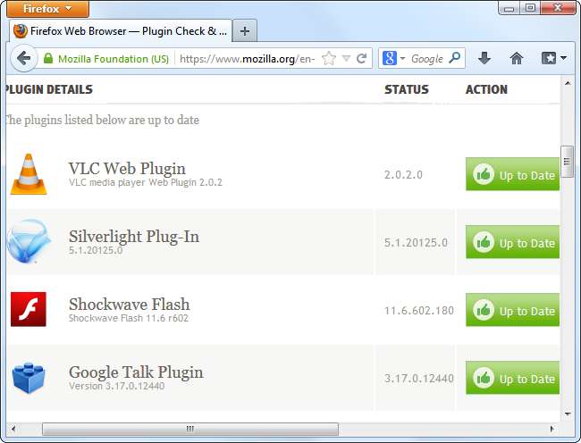This screenshot has height=443, width=581.
Task: Open the Google search engine selector
Action: pyautogui.click(x=393, y=58)
